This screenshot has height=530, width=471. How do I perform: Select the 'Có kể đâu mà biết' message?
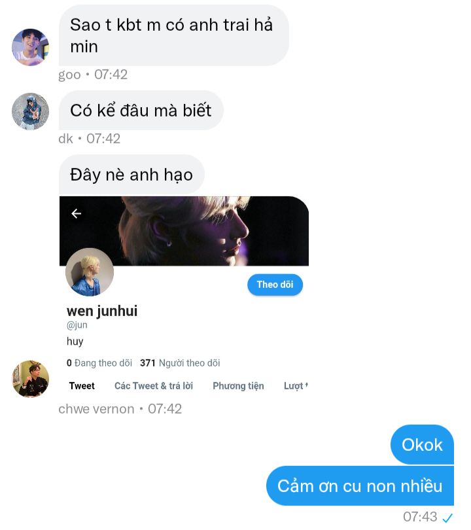(x=141, y=110)
